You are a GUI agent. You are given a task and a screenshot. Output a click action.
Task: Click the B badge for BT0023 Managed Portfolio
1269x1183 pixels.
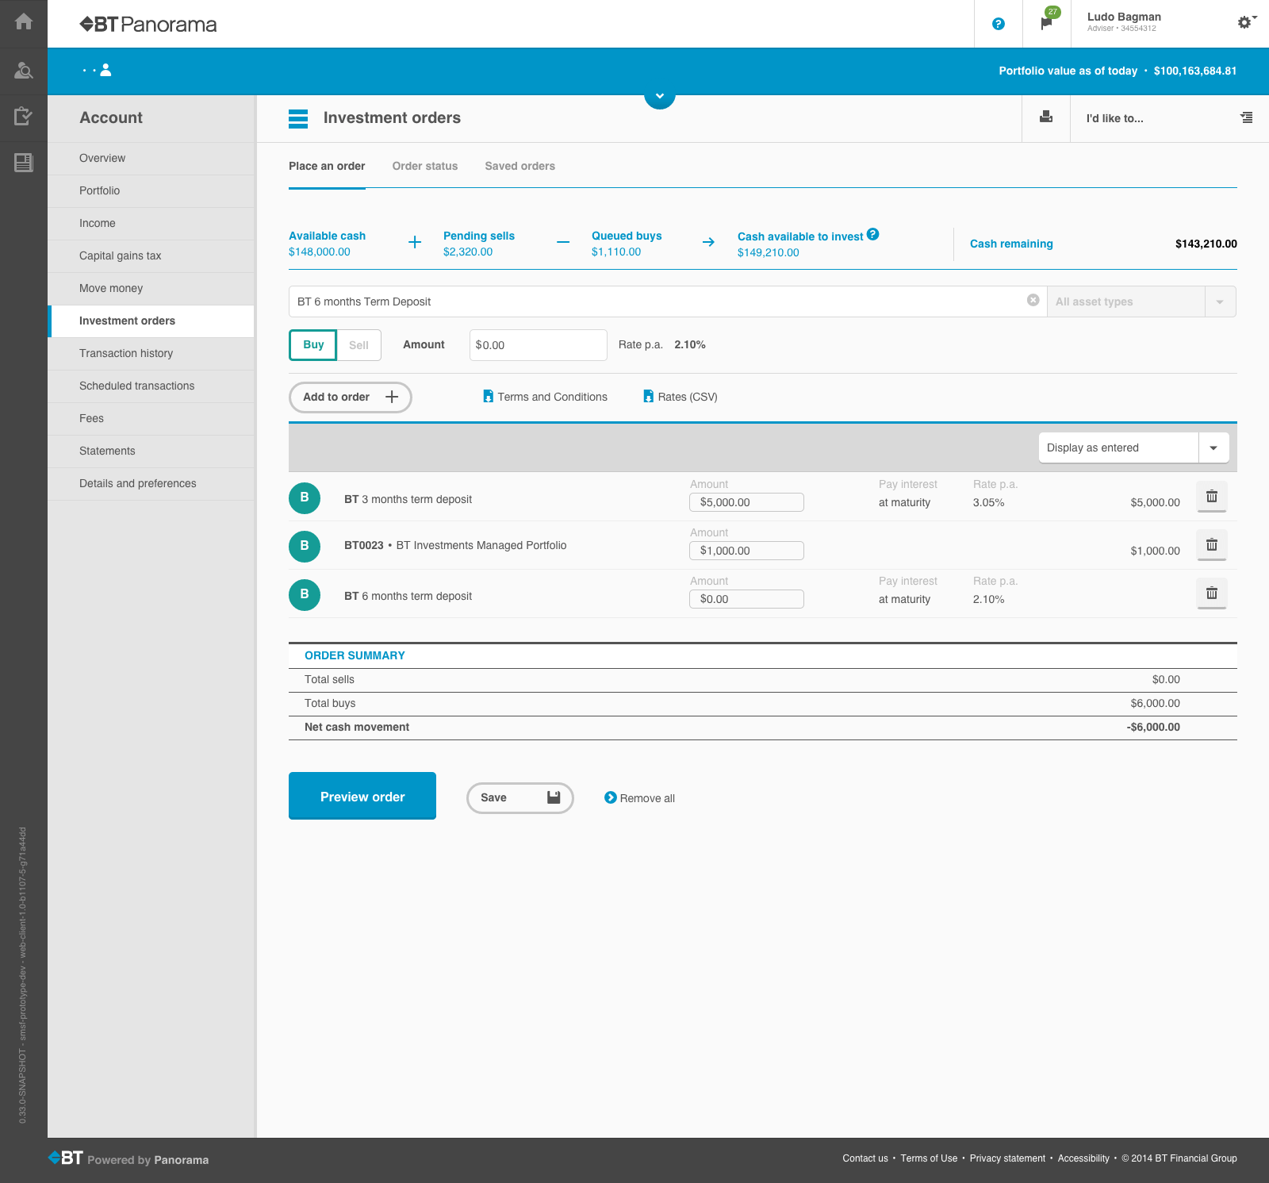(305, 546)
